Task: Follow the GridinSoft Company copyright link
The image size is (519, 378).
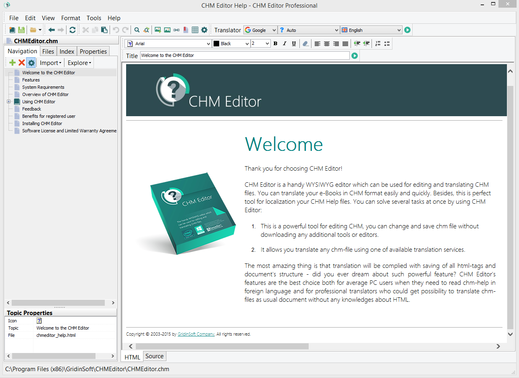Action: click(196, 334)
